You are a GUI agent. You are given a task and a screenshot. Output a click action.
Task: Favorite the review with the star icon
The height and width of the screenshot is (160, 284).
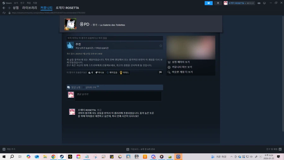tap(161, 46)
